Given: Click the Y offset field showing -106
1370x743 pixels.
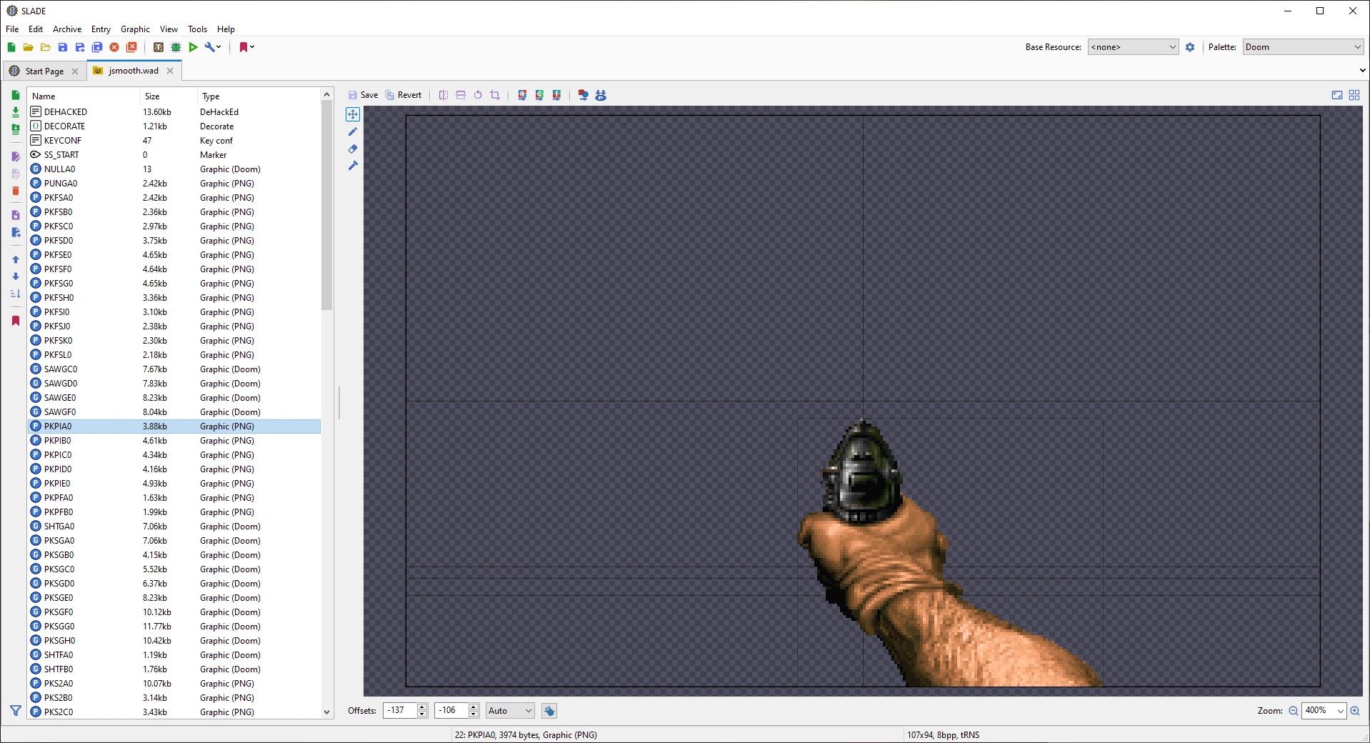Looking at the screenshot, I should coord(451,711).
